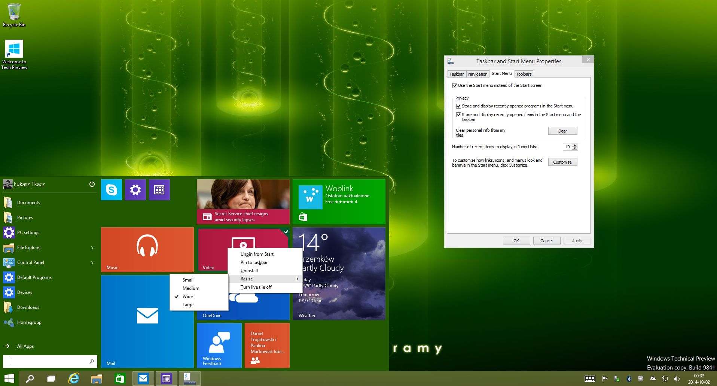The image size is (717, 386).
Task: Click the taskbar search magnifier icon
Action: click(x=30, y=379)
